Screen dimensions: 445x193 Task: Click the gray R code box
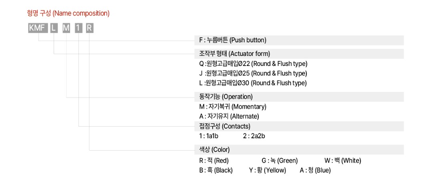(x=89, y=28)
